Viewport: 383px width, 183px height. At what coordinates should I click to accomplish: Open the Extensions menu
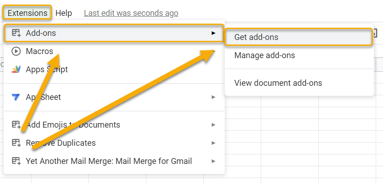point(27,13)
